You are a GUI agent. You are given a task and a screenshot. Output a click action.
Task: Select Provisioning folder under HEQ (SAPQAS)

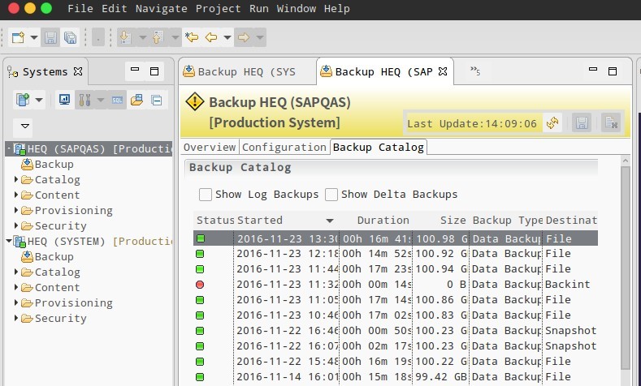67,211
